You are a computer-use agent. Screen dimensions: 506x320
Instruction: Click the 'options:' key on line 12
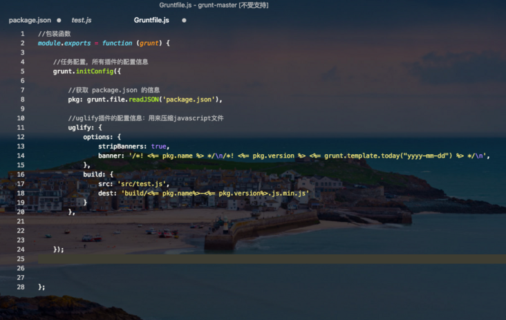pyautogui.click(x=98, y=137)
